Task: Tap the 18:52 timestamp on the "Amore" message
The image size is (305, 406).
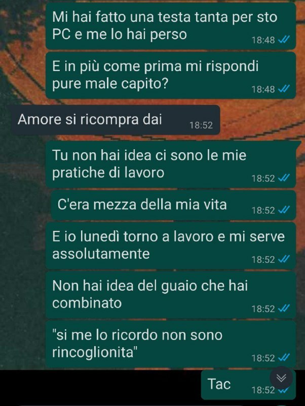Action: (x=201, y=125)
